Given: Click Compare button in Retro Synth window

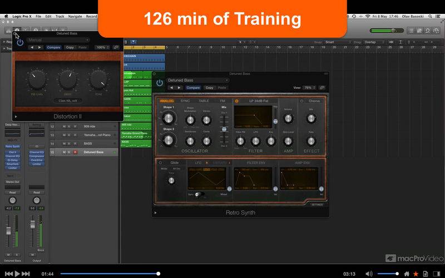Looking at the screenshot, I should click(193, 88).
